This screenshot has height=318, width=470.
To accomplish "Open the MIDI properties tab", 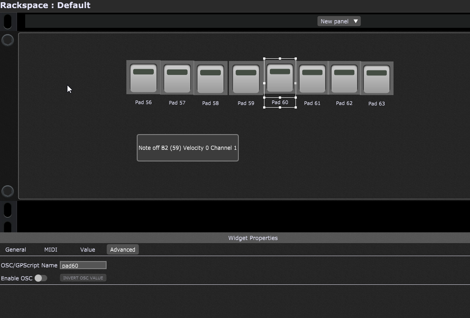I will click(51, 250).
